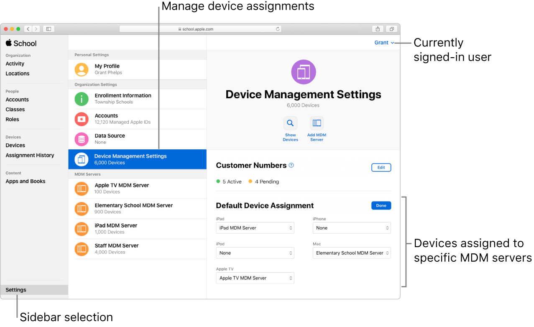Click the Show Devices magnifier icon
The height and width of the screenshot is (327, 534).
290,123
